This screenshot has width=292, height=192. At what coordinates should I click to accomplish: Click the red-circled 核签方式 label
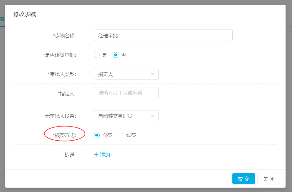click(x=65, y=135)
